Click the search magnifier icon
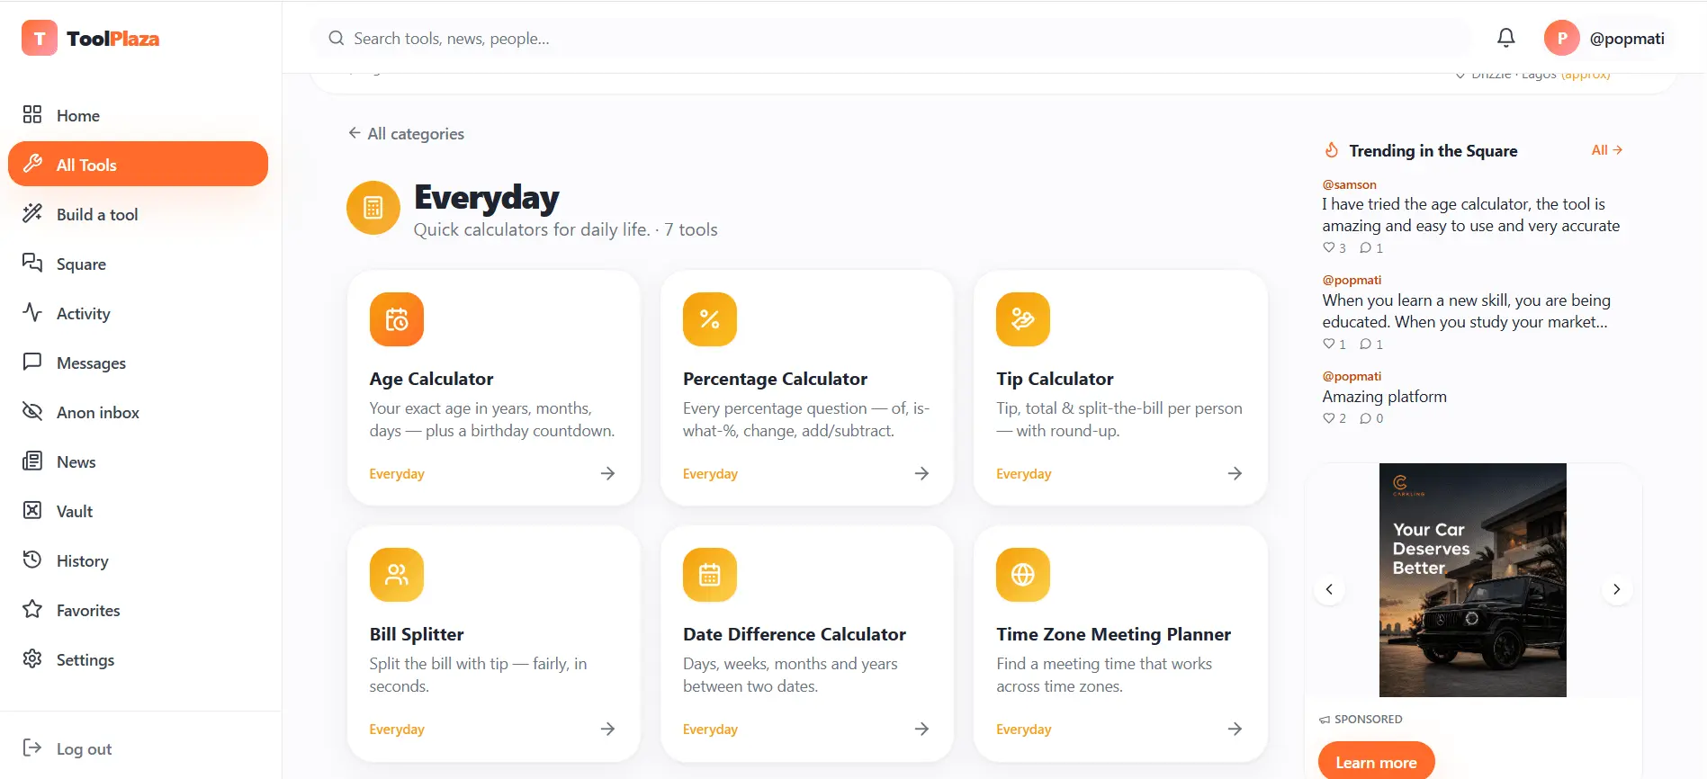This screenshot has width=1707, height=779. point(337,38)
